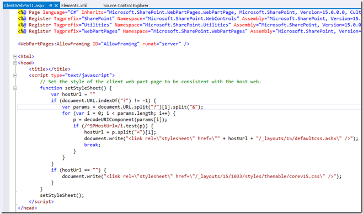Close the ClientWebPart1.aspx tab
363x214 pixels.
[56, 6]
